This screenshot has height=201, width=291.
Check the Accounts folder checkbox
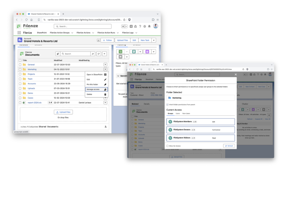coord(20,84)
